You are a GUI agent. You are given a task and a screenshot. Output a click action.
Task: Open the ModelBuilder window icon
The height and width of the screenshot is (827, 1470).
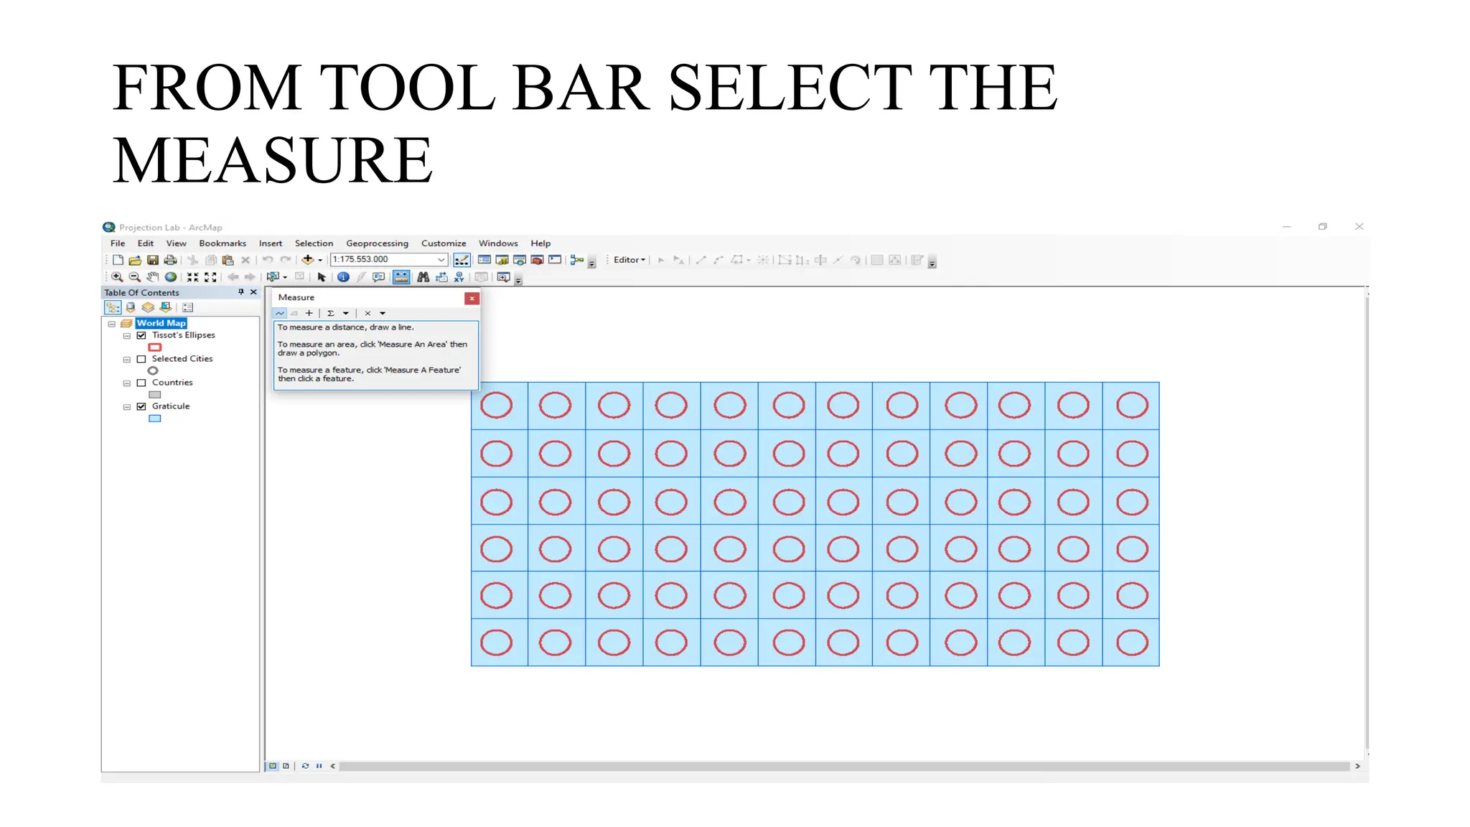(x=576, y=260)
